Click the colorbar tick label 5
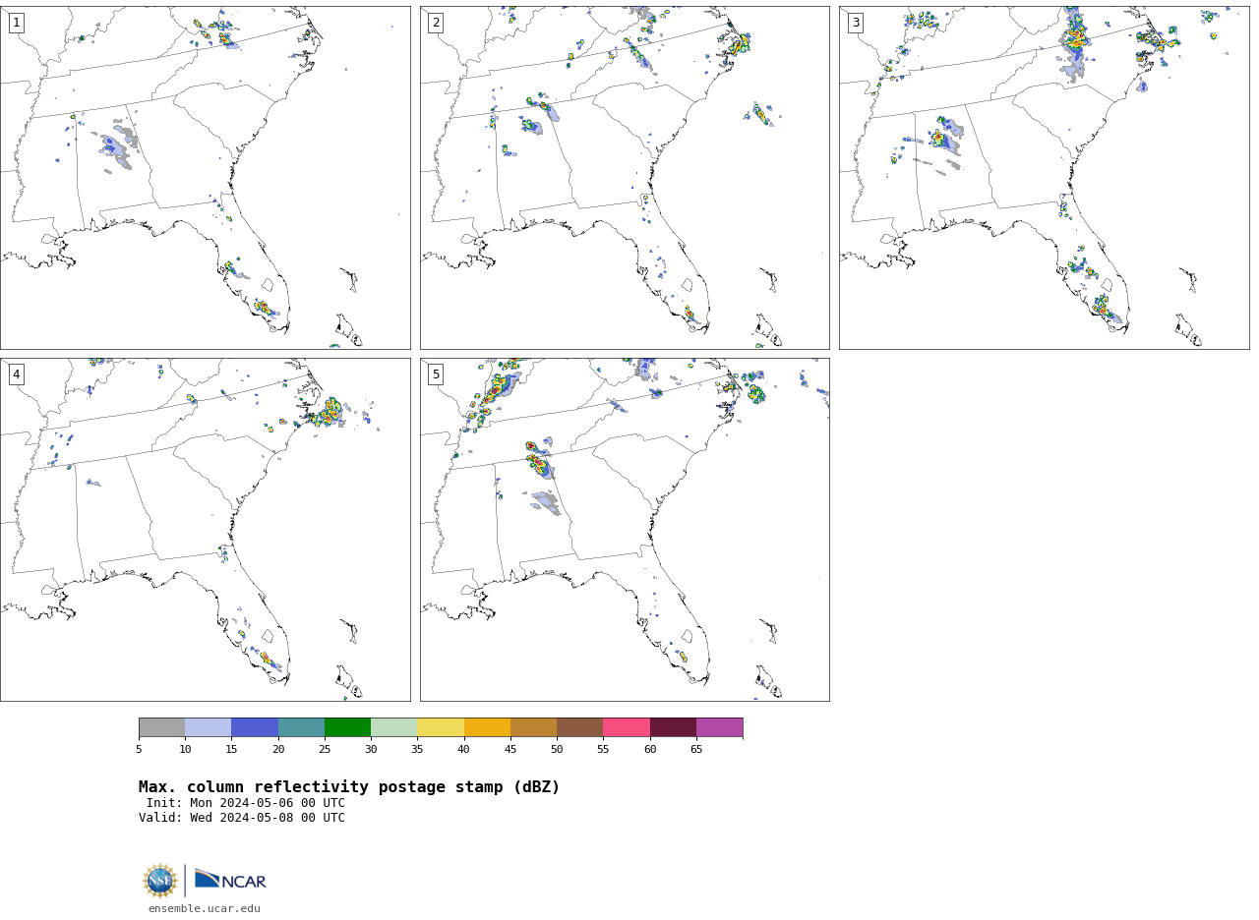This screenshot has height=920, width=1259. [x=139, y=750]
